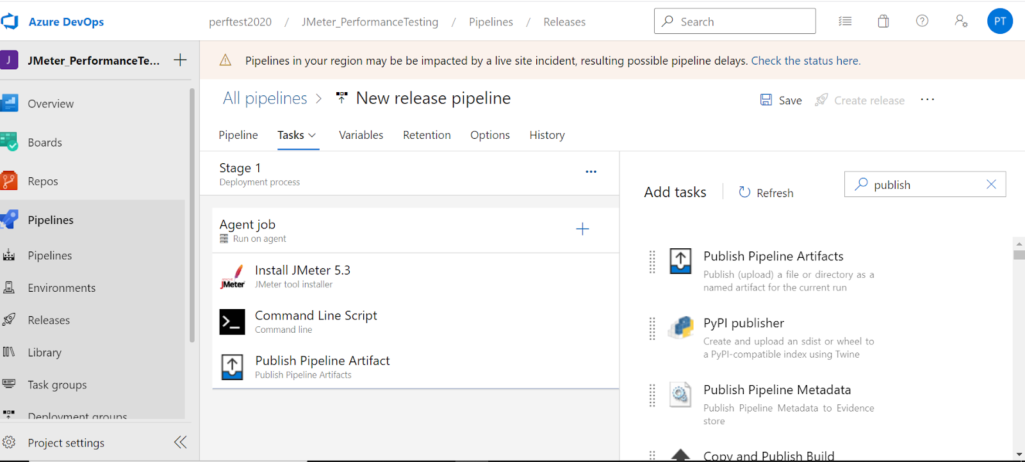Switch to the Variables tab

point(361,135)
